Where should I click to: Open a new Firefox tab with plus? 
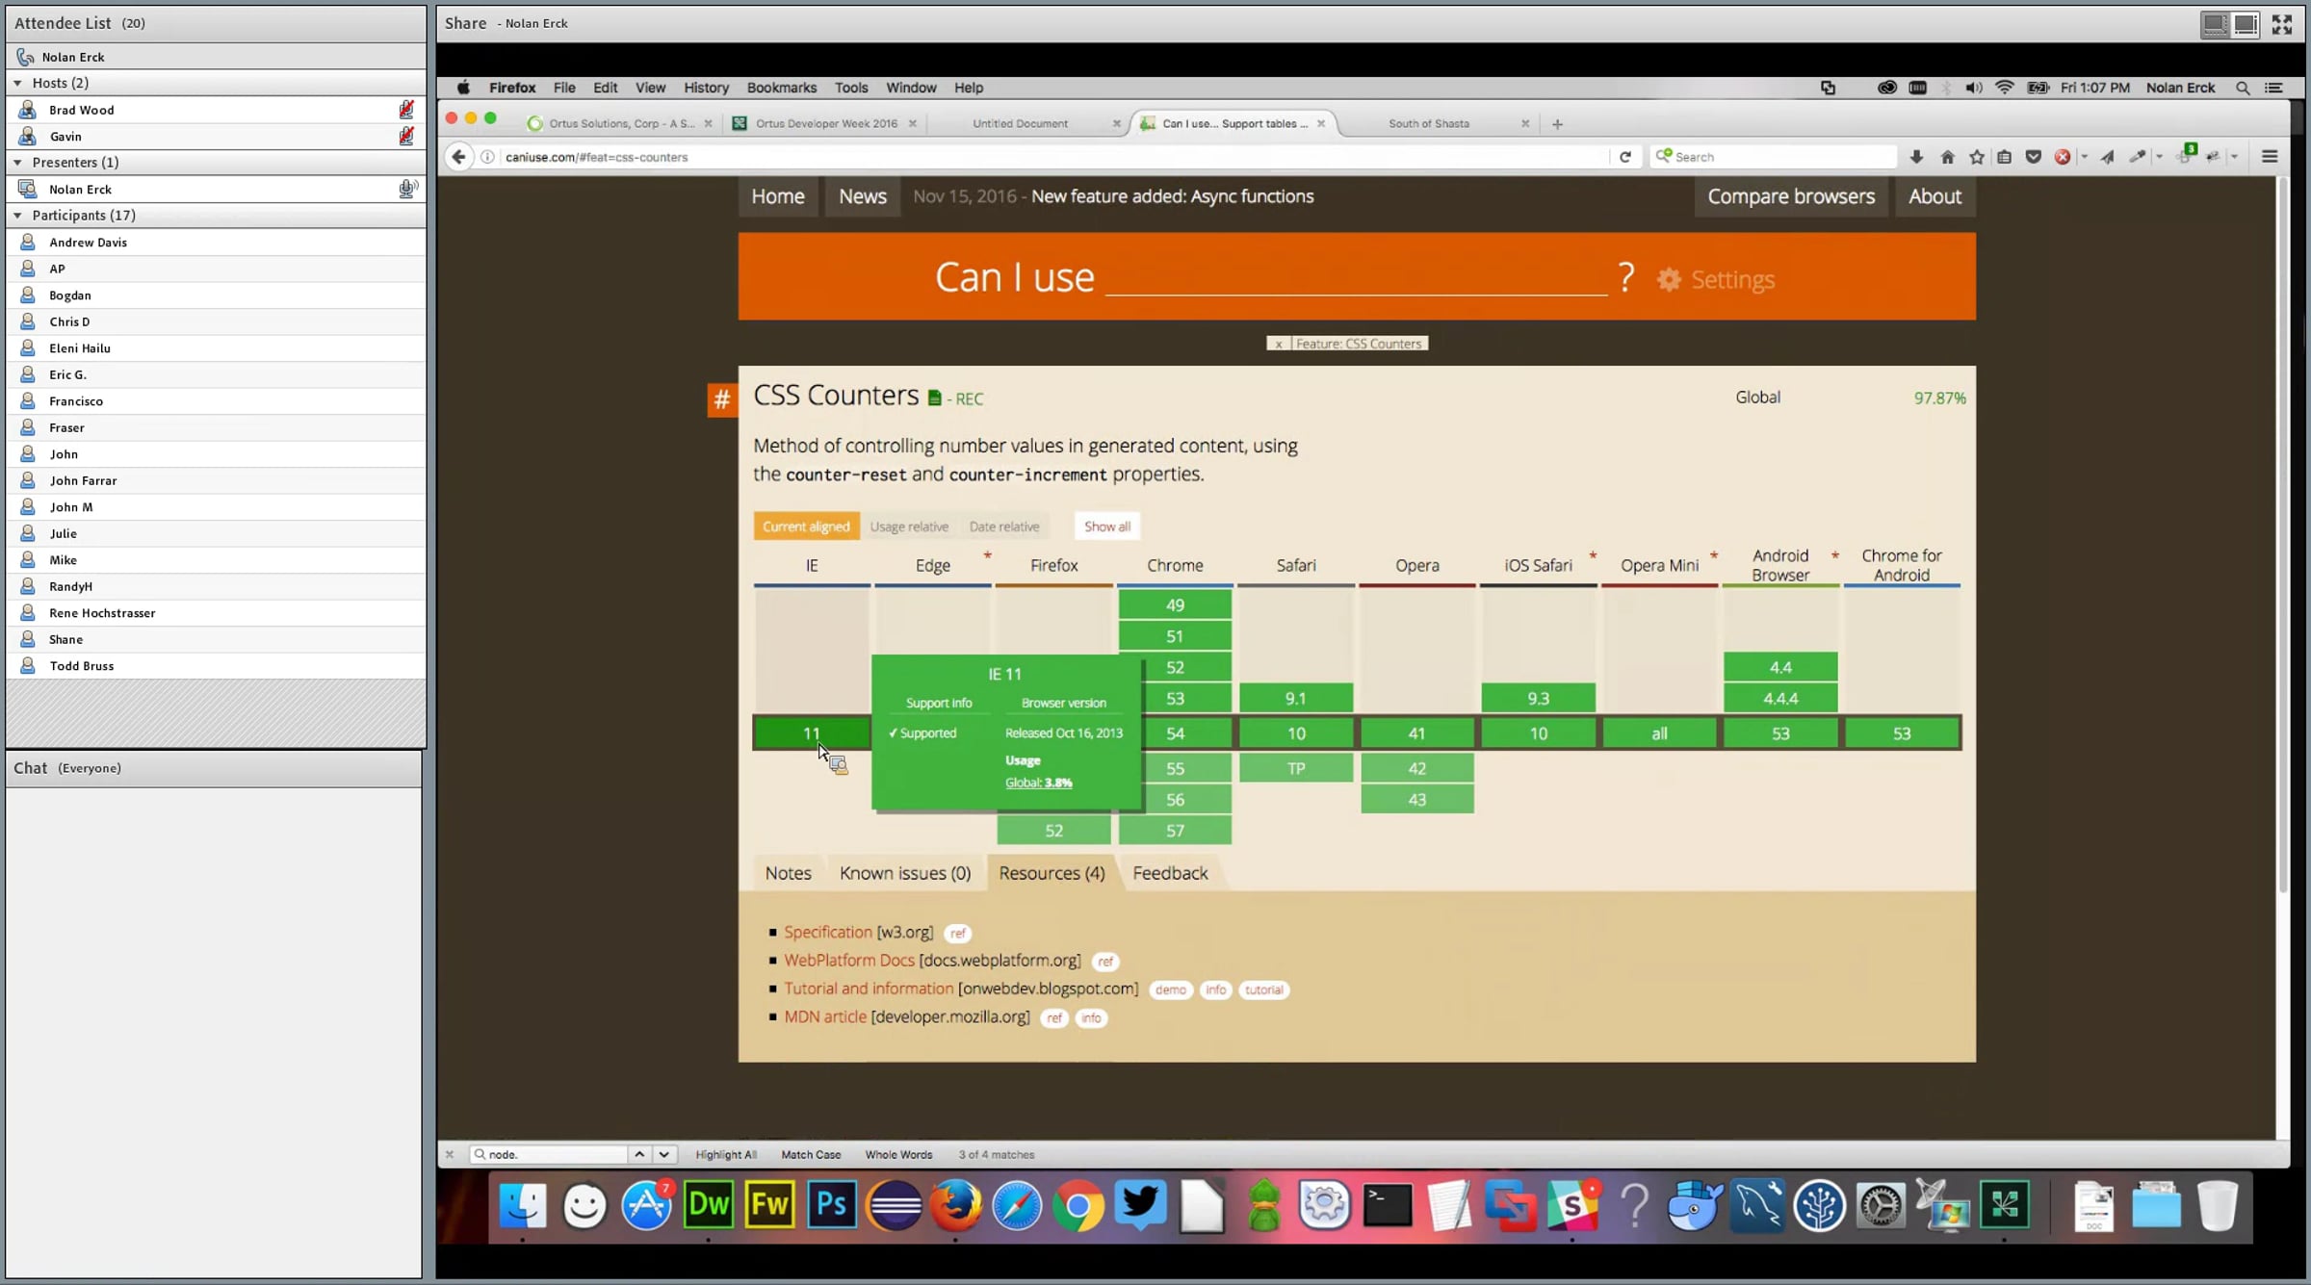[1557, 123]
